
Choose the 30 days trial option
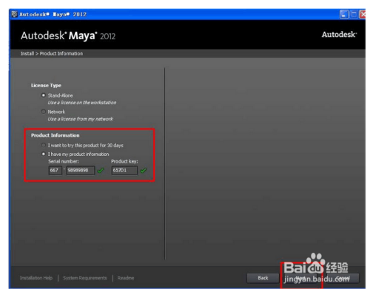click(44, 145)
